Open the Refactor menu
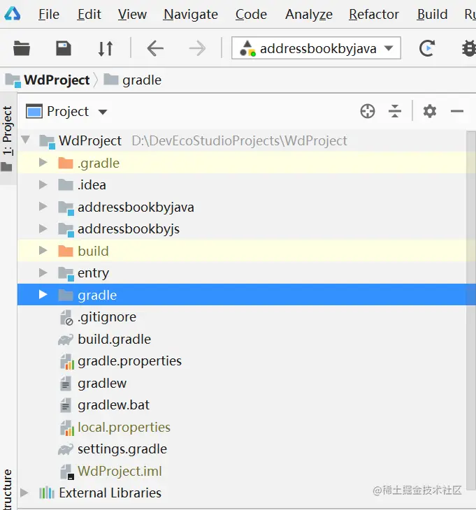This screenshot has width=476, height=510. (374, 14)
